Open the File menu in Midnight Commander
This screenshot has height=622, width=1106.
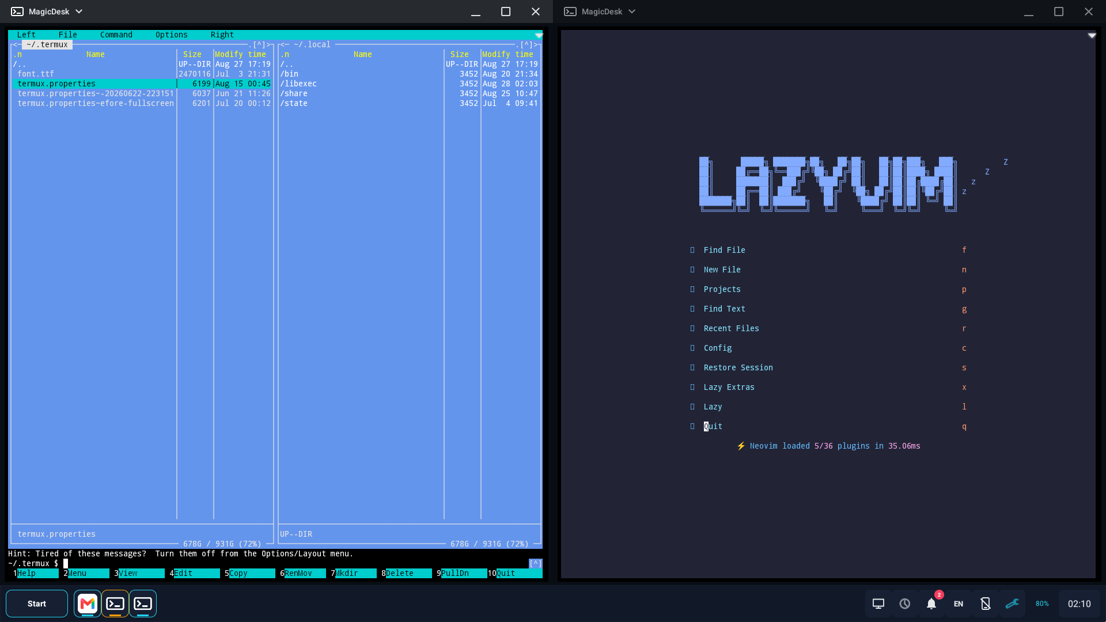[68, 35]
